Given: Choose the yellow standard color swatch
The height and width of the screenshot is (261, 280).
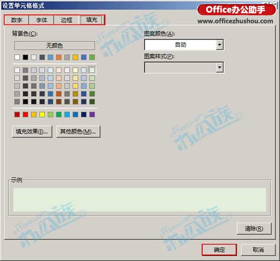Looking at the screenshot, I should pyautogui.click(x=42, y=114).
